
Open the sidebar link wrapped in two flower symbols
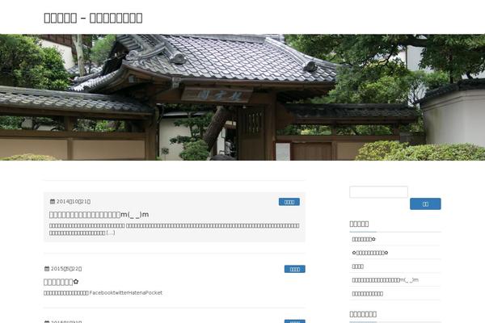(370, 253)
